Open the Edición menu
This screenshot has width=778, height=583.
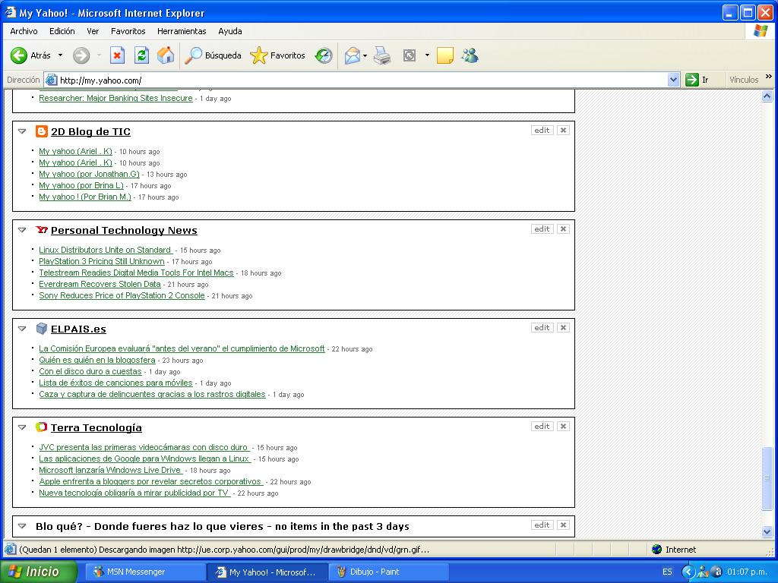click(62, 31)
